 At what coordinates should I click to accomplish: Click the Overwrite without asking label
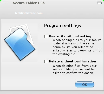(x=70, y=36)
